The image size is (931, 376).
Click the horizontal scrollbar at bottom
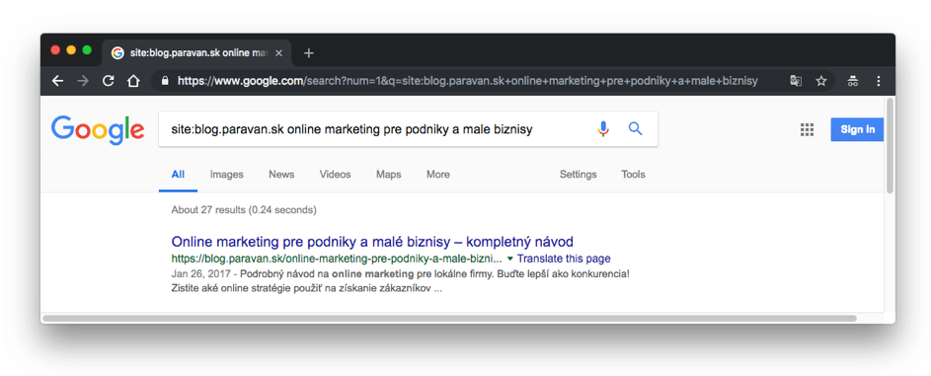pyautogui.click(x=449, y=319)
